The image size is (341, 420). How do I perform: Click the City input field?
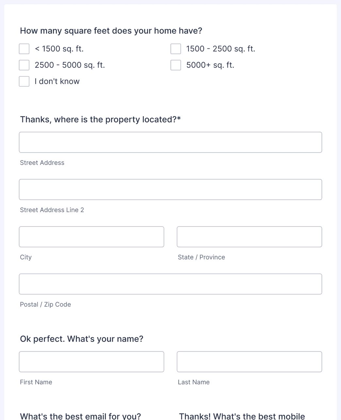pyautogui.click(x=91, y=236)
